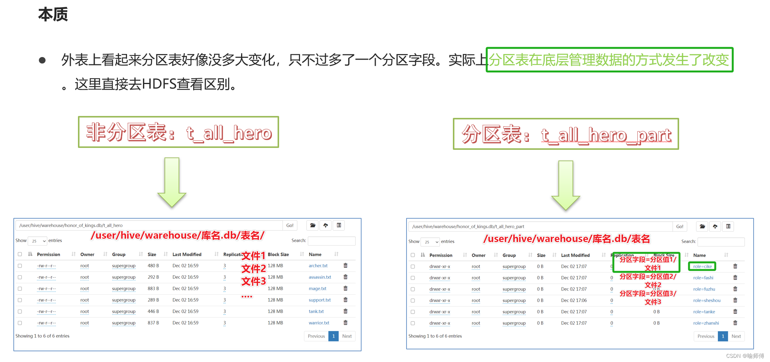Click trash icon for role=fuzhu directory

(x=735, y=289)
